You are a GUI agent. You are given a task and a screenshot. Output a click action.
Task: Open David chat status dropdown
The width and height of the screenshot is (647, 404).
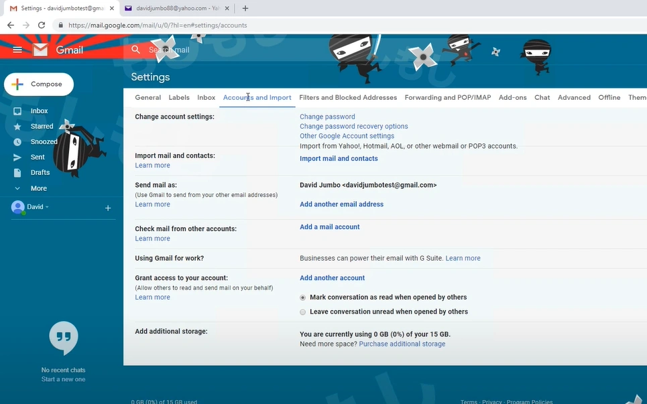[x=47, y=207]
